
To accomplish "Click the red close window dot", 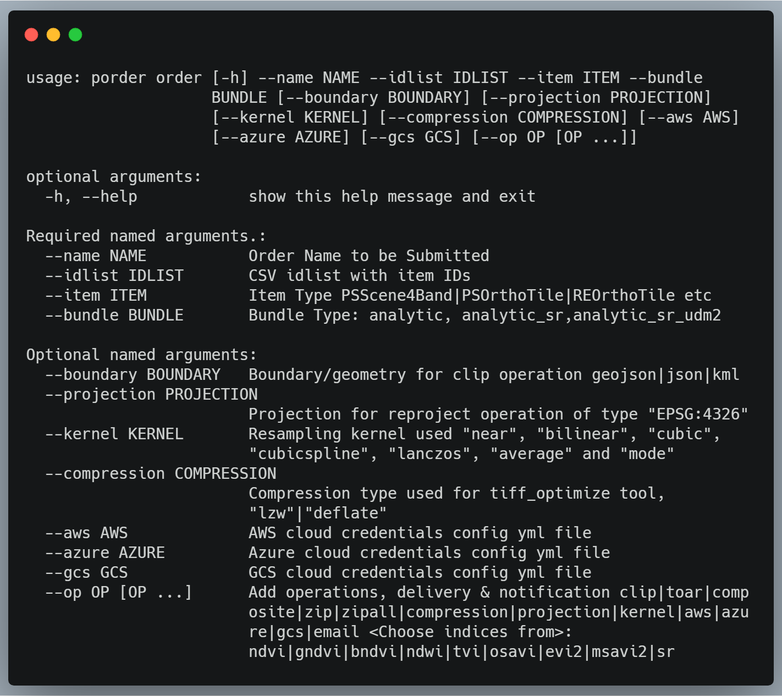I will pos(31,35).
